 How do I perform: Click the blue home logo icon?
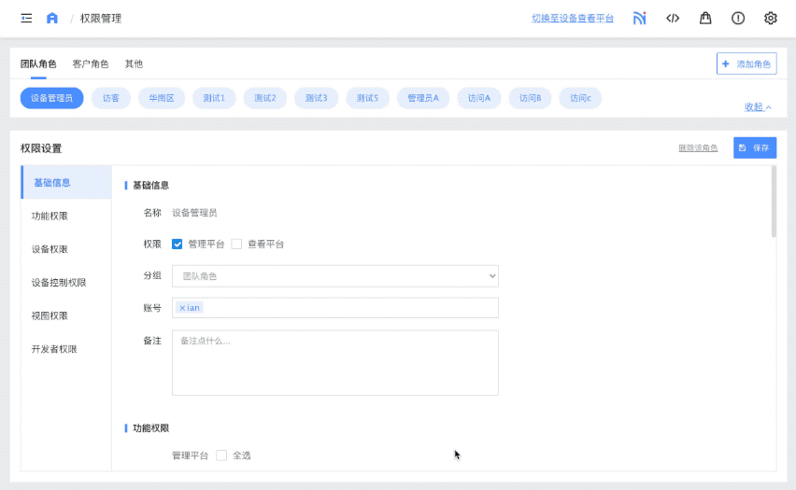[x=52, y=18]
